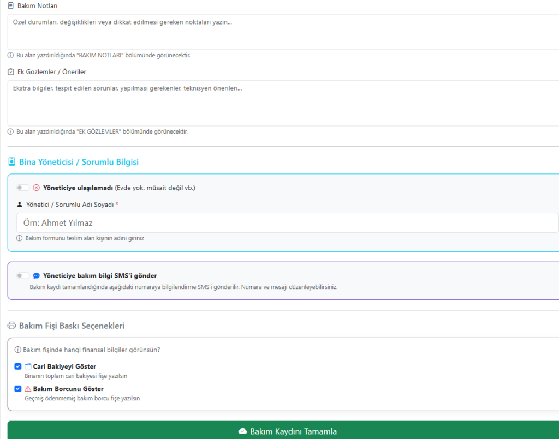Click the Yöneticiye ulaşılamadı label text
Screen dimensions: 559x439
78,188
